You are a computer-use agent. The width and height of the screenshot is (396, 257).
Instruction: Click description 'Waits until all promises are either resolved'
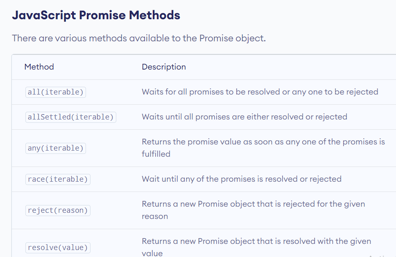pos(244,117)
